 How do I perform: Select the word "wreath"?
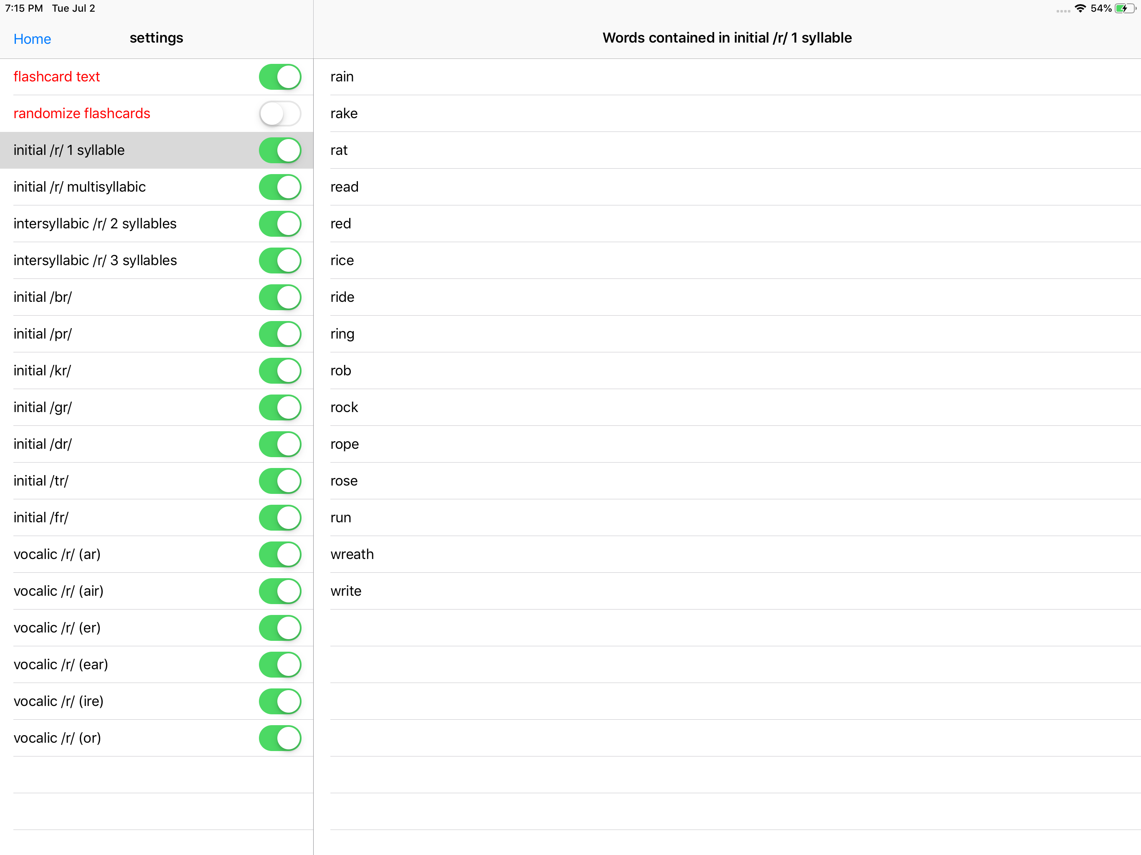pos(352,554)
